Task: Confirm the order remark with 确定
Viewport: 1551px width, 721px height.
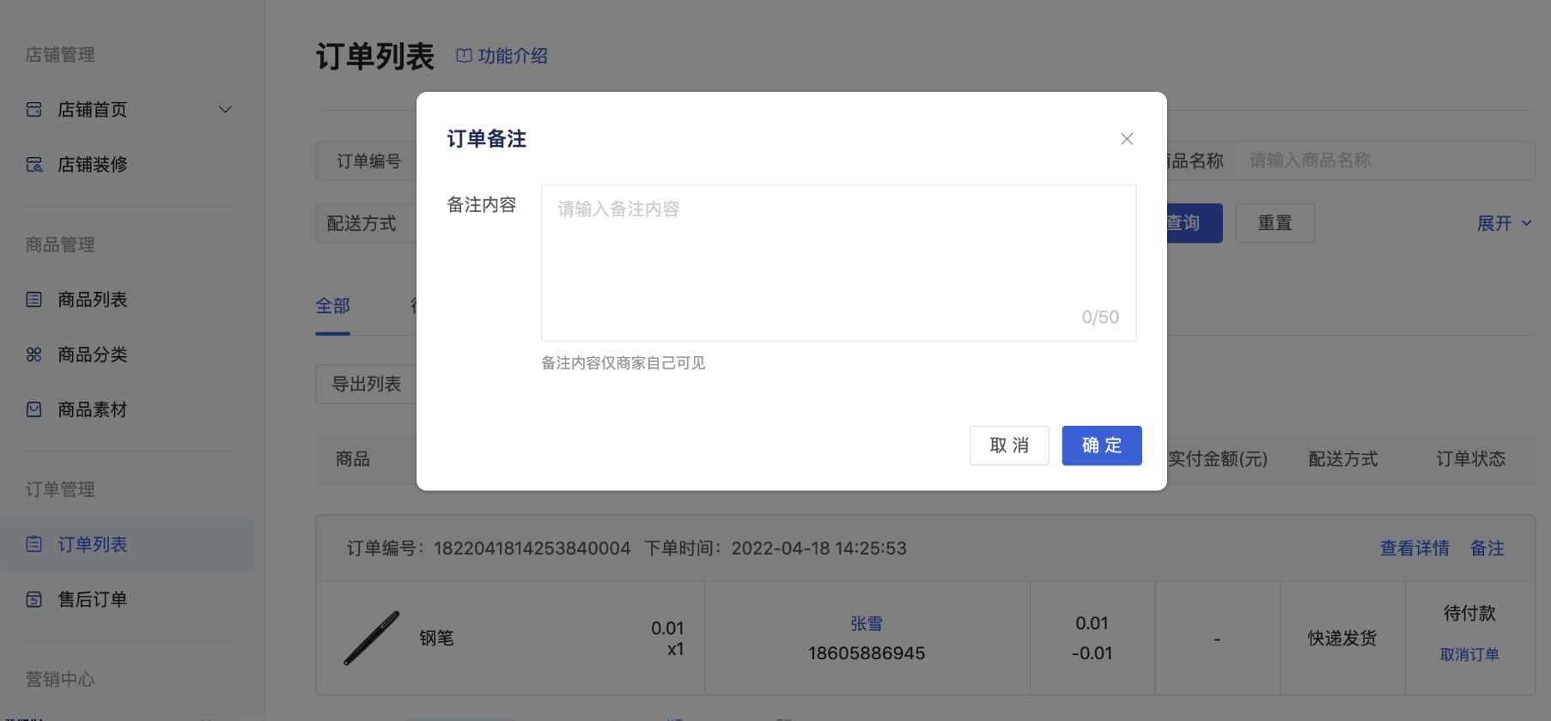Action: 1102,445
